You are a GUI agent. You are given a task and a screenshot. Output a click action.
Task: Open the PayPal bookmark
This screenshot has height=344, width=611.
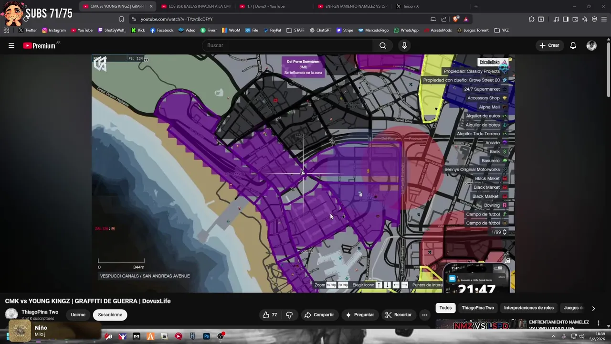click(272, 30)
